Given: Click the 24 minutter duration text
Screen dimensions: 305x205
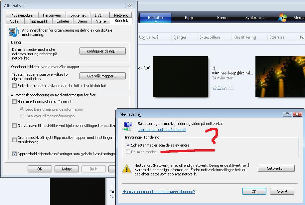Looking at the screenshot, I should tap(222, 78).
